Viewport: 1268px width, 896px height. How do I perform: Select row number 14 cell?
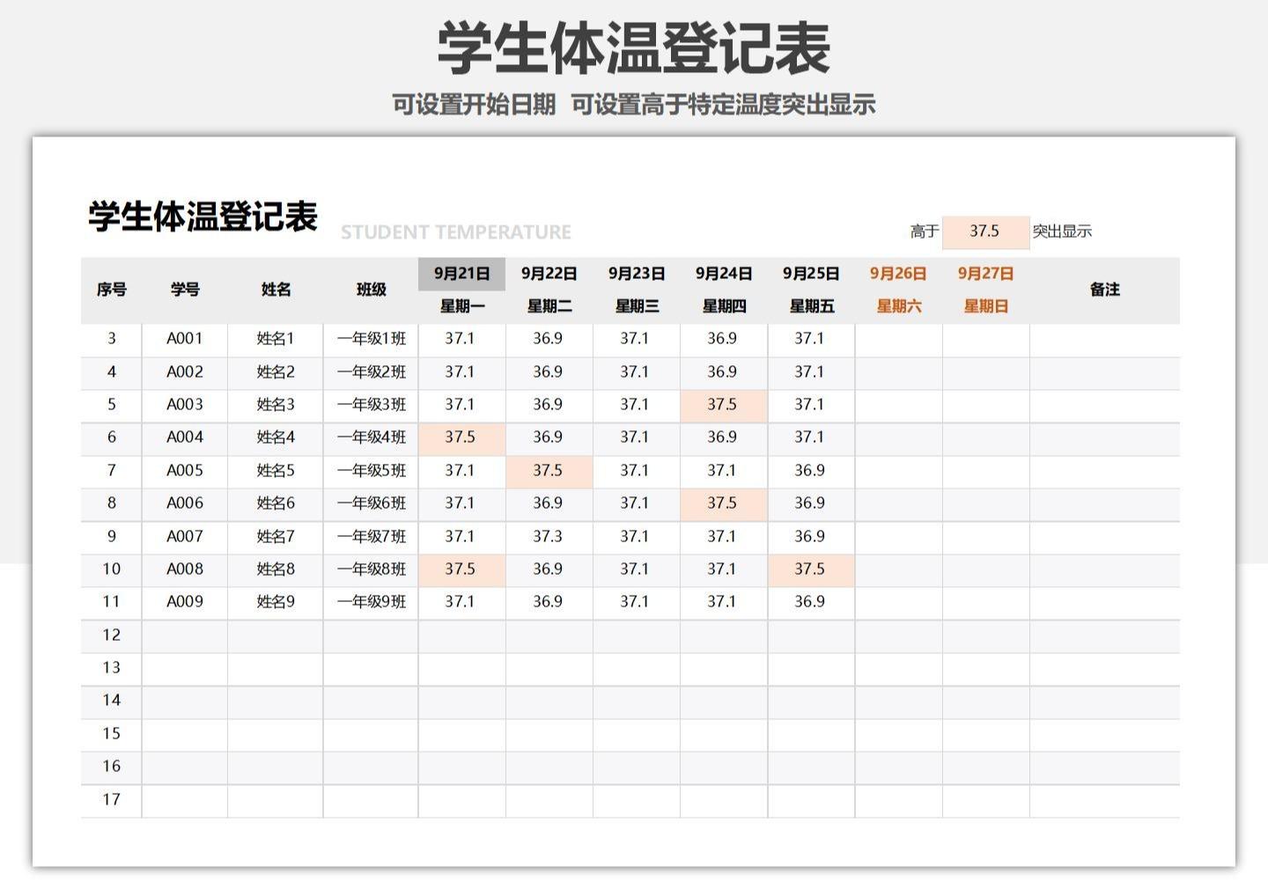click(111, 701)
